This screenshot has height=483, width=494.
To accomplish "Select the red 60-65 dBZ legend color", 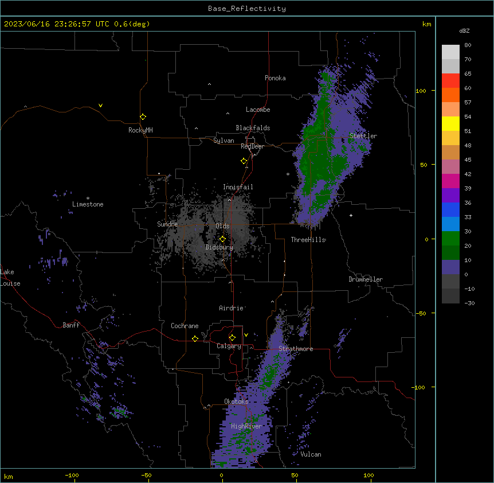I will pyautogui.click(x=450, y=80).
